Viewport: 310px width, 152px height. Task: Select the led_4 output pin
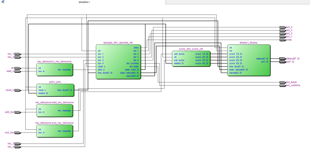click(282, 27)
